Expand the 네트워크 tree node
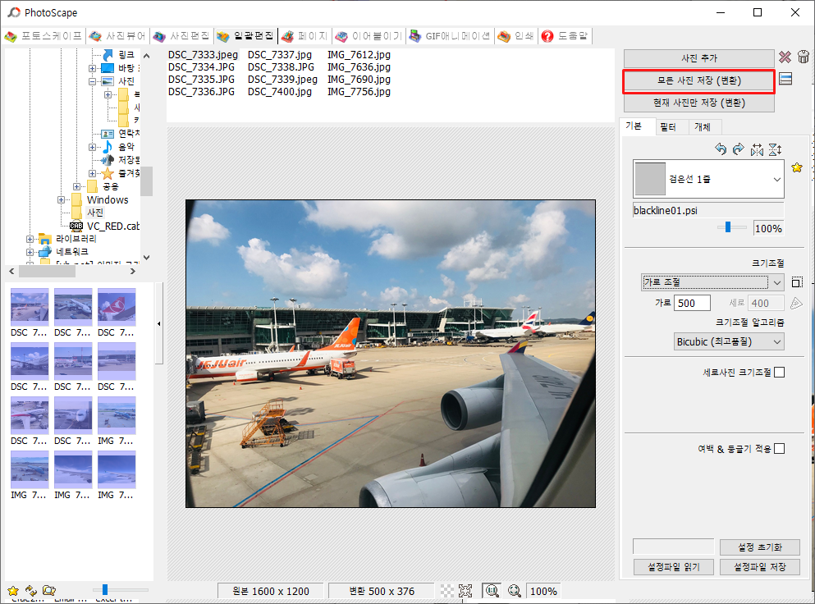 tap(30, 252)
